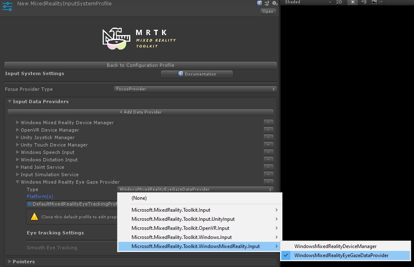This screenshot has width=414, height=267.
Task: Choose checked WindowsMixedRealityEyeGazeDataProvider from submenu
Action: (346, 255)
